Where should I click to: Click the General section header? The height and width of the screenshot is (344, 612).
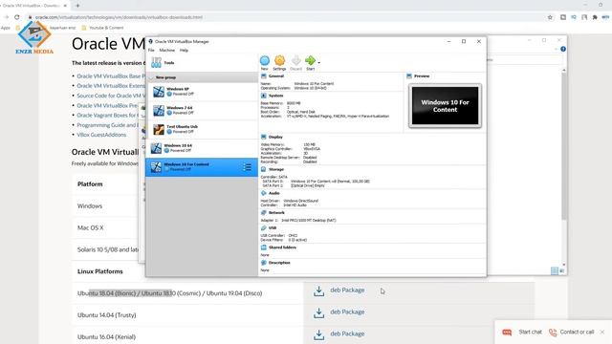276,76
